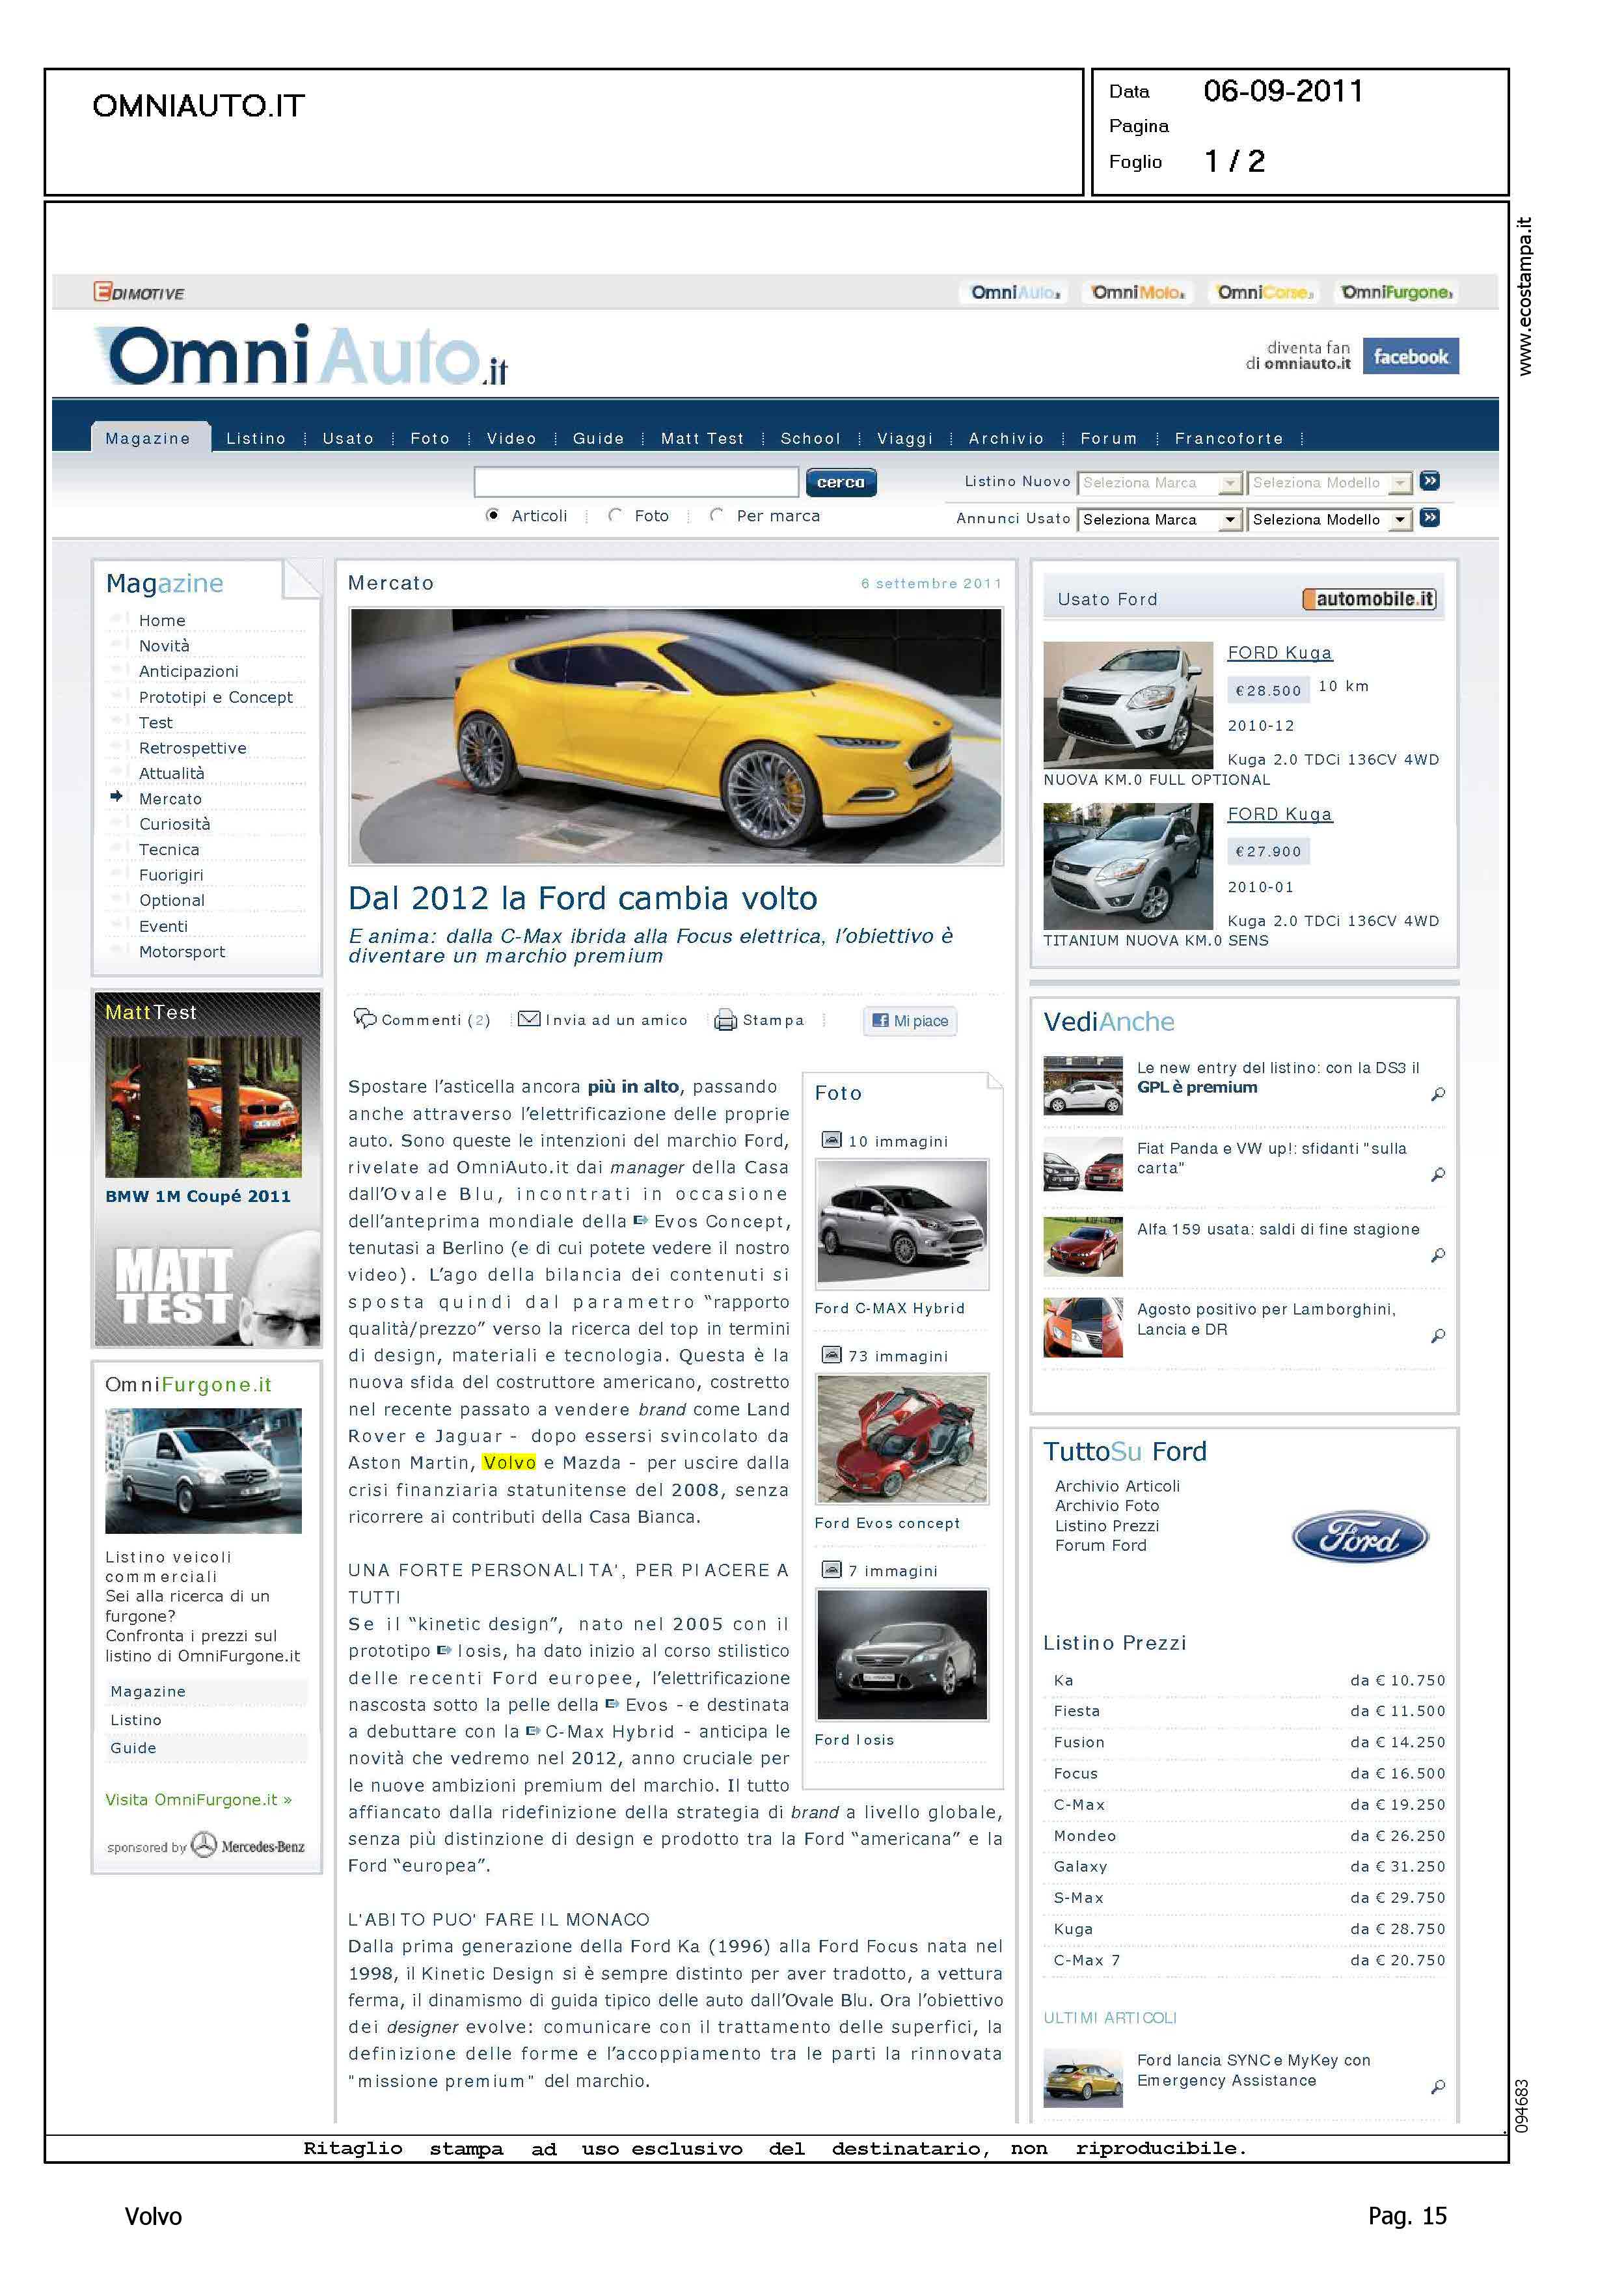Click the Facebook Mi piace button
The width and height of the screenshot is (1624, 2279).
[910, 1020]
